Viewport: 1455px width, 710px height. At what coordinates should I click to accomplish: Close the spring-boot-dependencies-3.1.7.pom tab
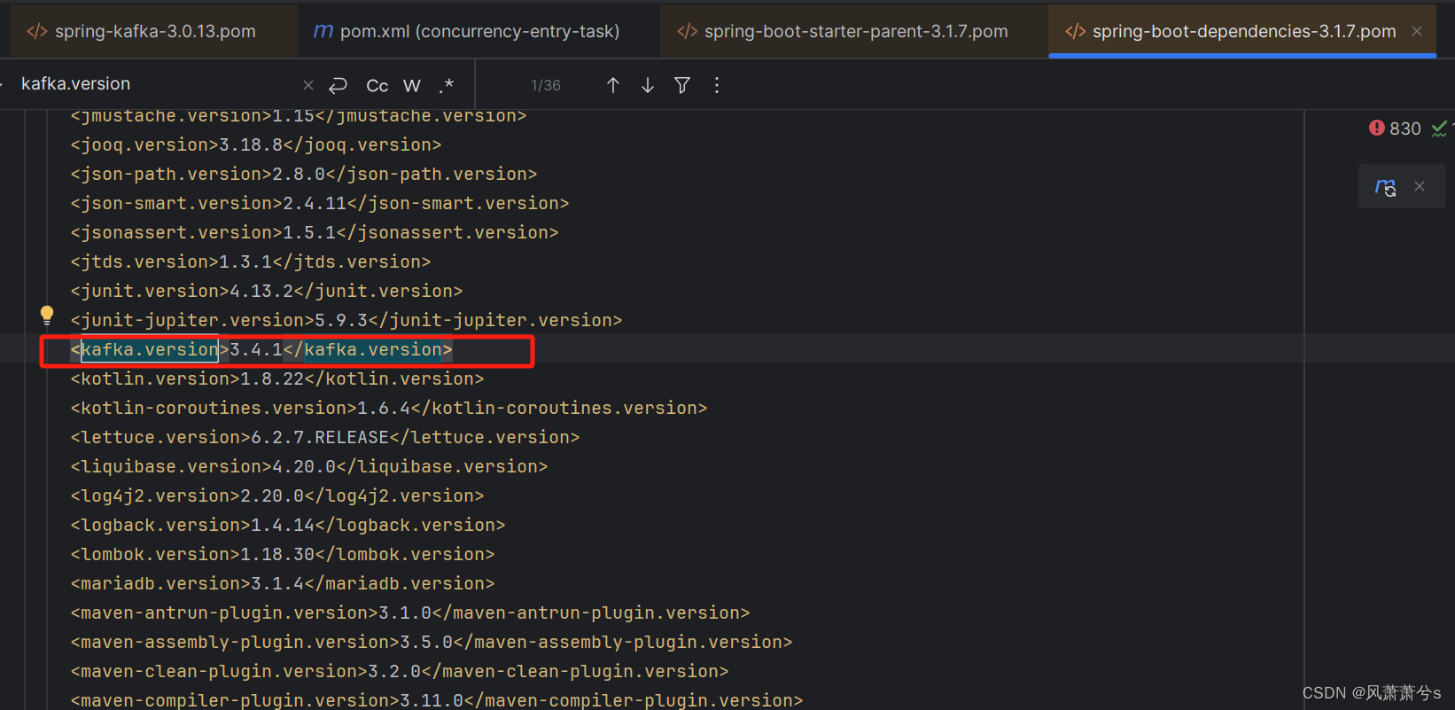point(1417,31)
